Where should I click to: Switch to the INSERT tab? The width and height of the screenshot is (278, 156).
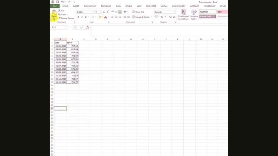point(76,6)
